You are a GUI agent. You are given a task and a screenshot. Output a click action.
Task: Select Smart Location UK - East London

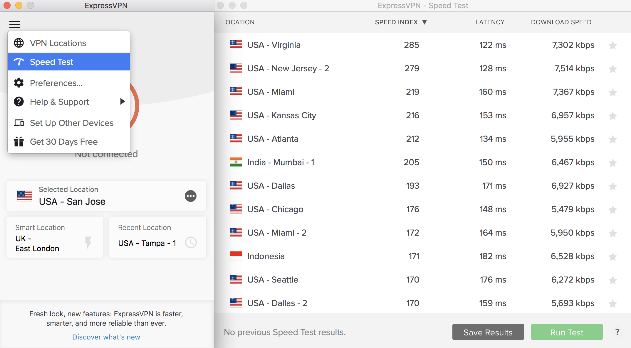55,237
